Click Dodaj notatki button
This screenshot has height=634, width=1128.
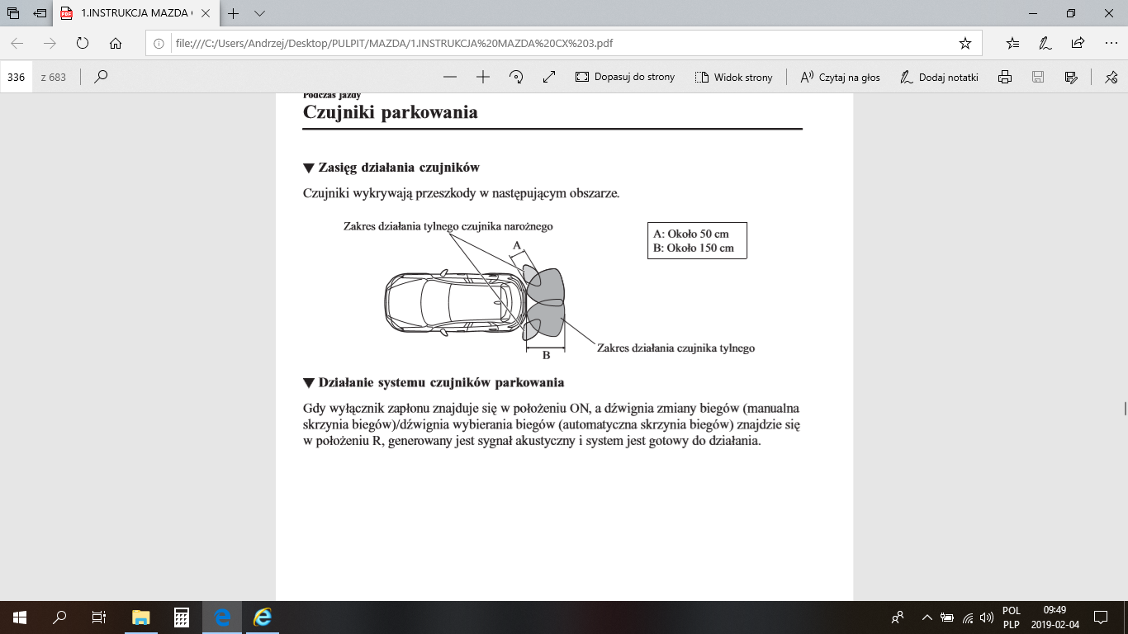[x=938, y=77]
